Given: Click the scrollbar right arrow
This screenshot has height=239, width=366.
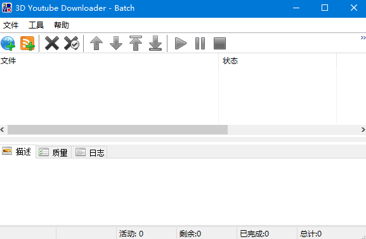Looking at the screenshot, I should pos(363,129).
